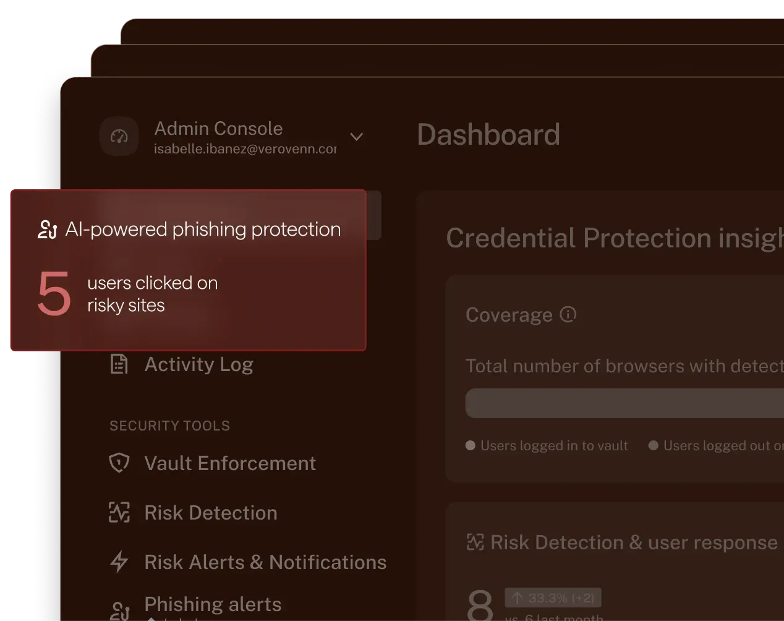Click 'users clicked on risky sites' text

[x=153, y=294]
